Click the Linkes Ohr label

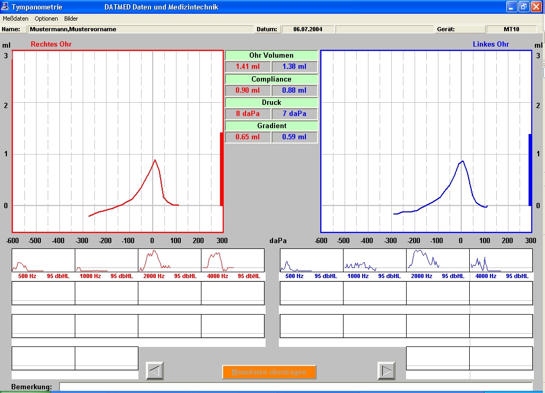[491, 44]
